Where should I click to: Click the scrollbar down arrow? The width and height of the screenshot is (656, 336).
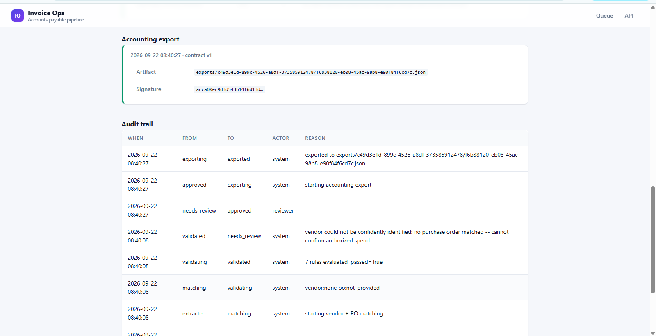pos(653,333)
